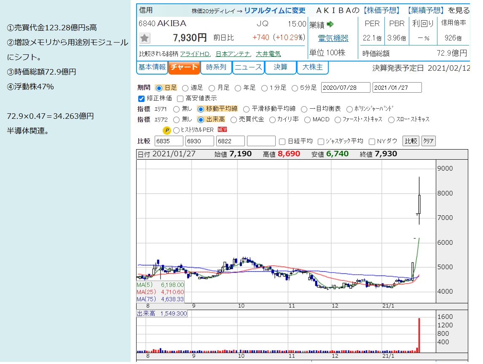Select the 日足 period radio button
This screenshot has height=364, width=483.
click(x=159, y=88)
